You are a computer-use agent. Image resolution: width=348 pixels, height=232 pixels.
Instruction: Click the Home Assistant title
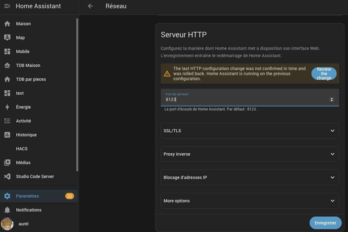[38, 6]
